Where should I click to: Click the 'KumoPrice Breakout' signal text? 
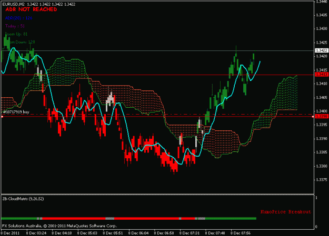pyautogui.click(x=286, y=212)
